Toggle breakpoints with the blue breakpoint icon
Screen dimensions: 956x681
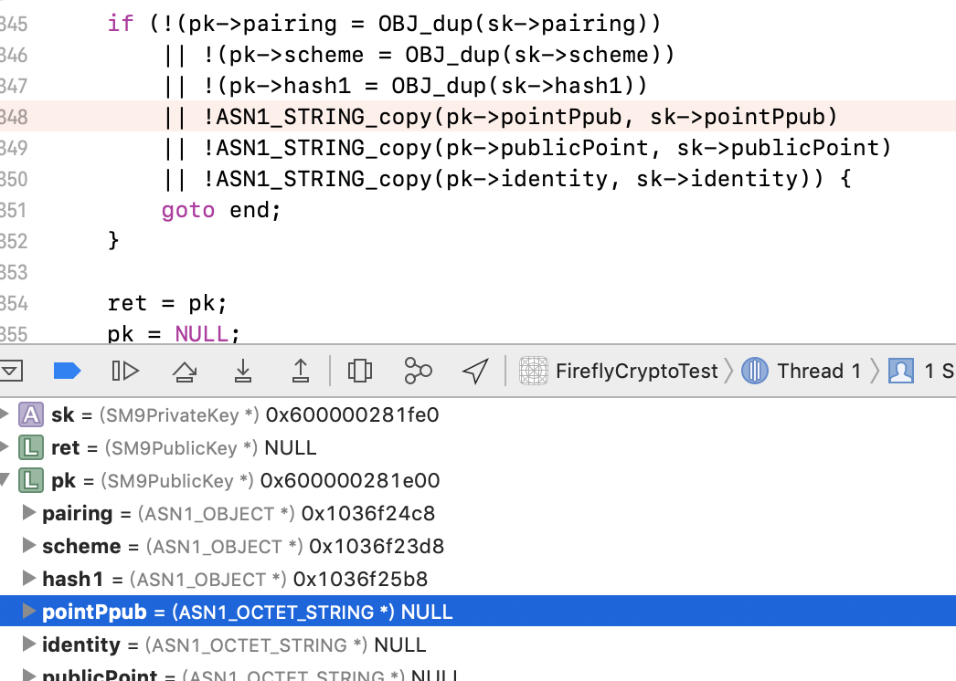(67, 371)
